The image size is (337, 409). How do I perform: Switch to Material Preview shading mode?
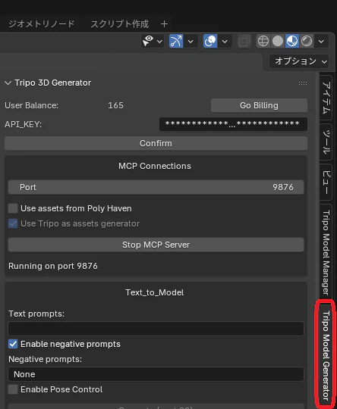tap(292, 41)
